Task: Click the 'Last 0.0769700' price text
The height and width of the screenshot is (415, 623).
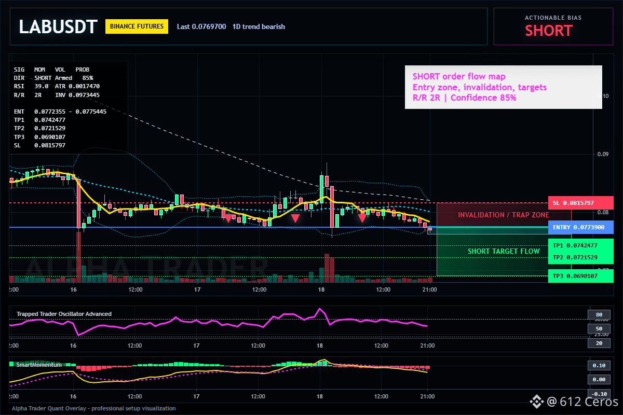Action: tap(201, 26)
